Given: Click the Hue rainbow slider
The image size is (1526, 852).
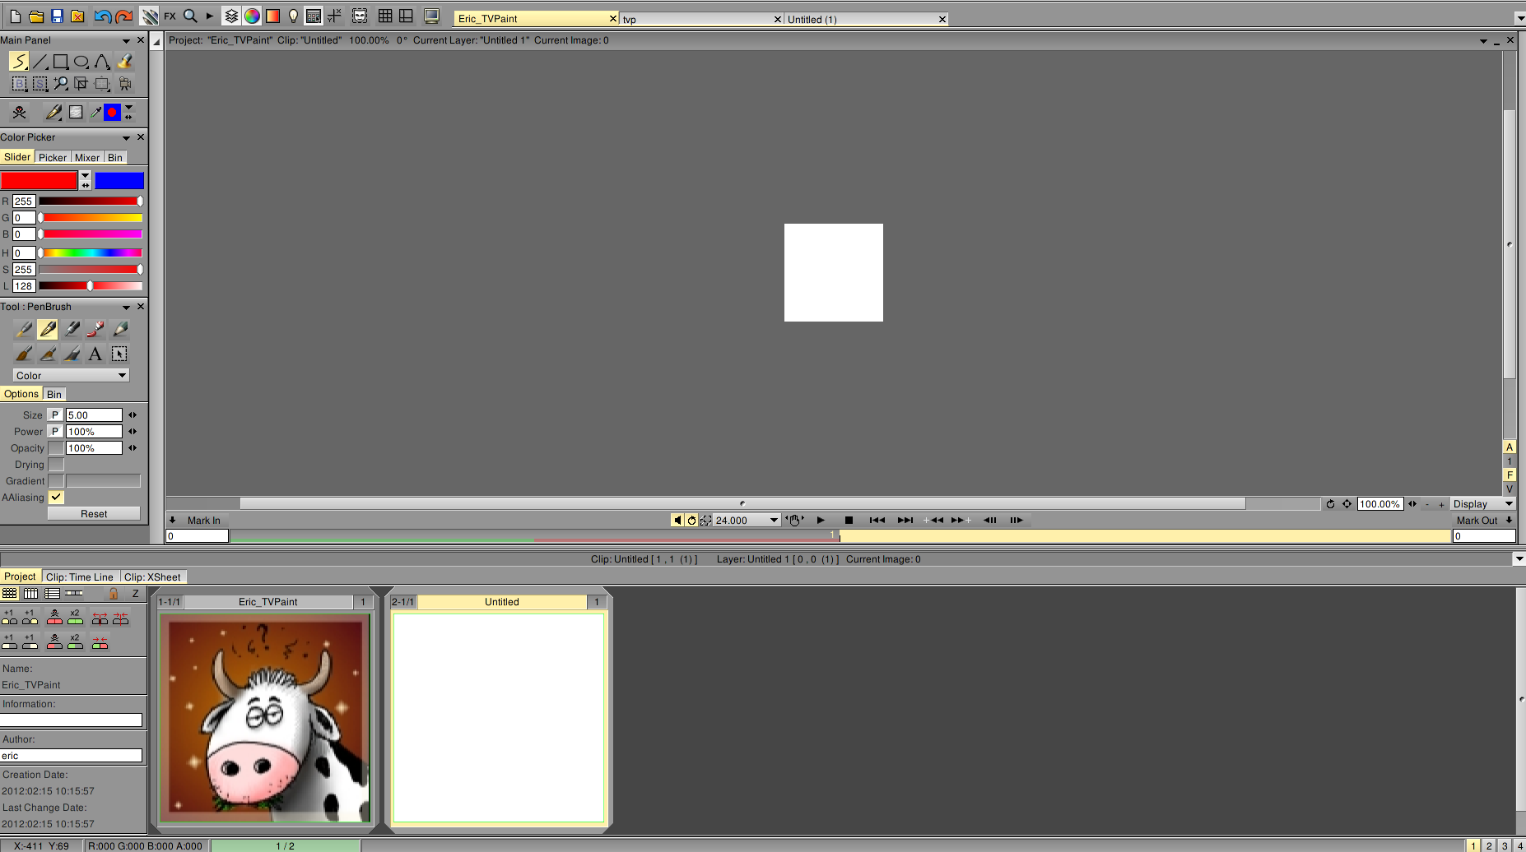Looking at the screenshot, I should tap(91, 252).
